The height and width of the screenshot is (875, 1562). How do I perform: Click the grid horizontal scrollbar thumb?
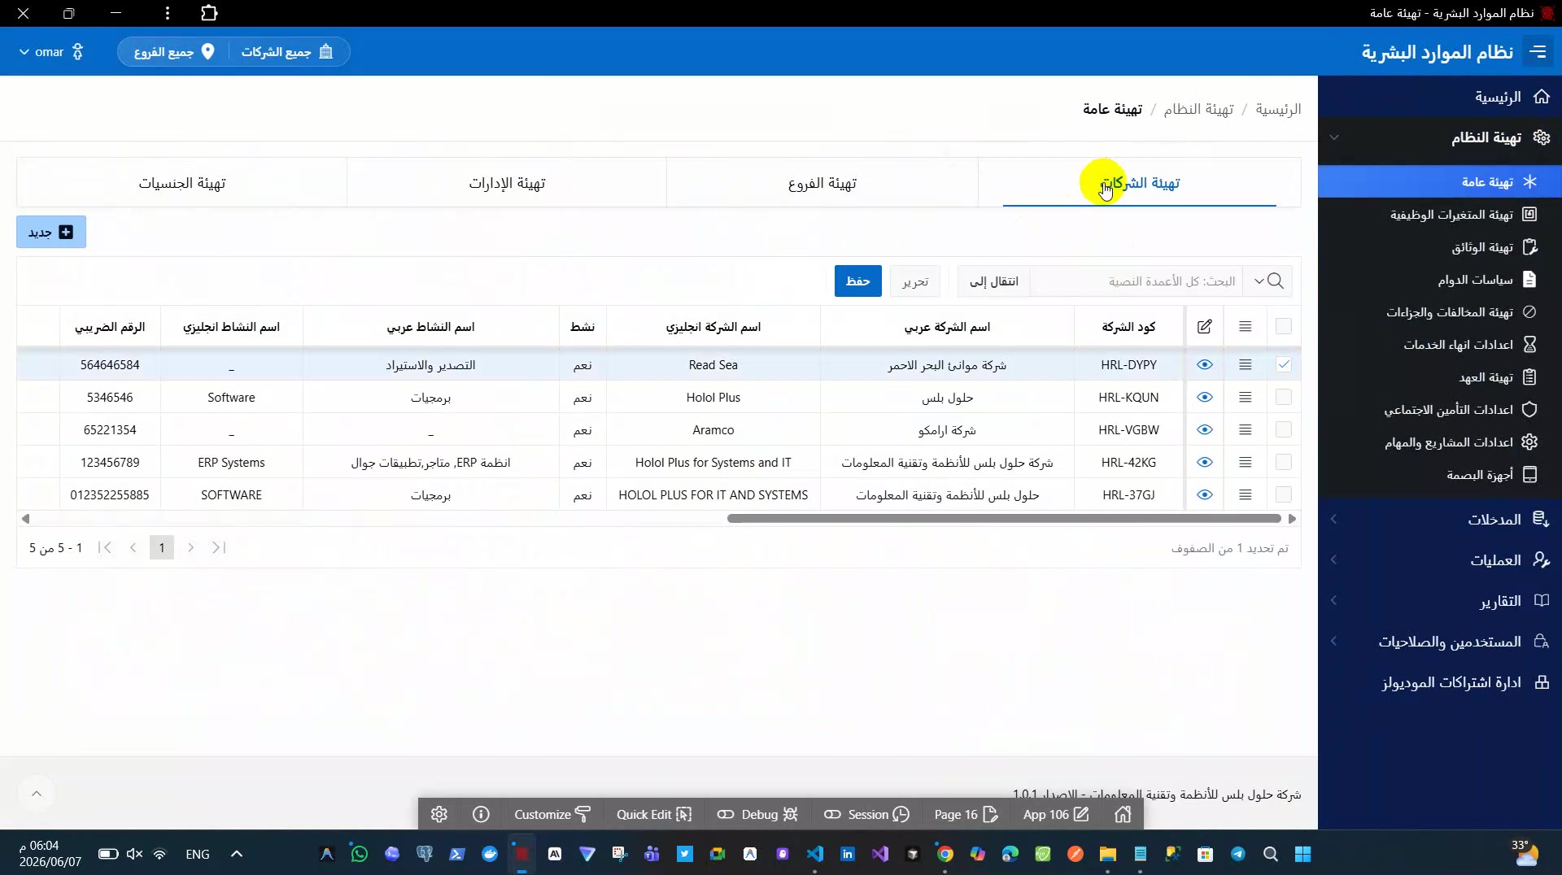1004,519
